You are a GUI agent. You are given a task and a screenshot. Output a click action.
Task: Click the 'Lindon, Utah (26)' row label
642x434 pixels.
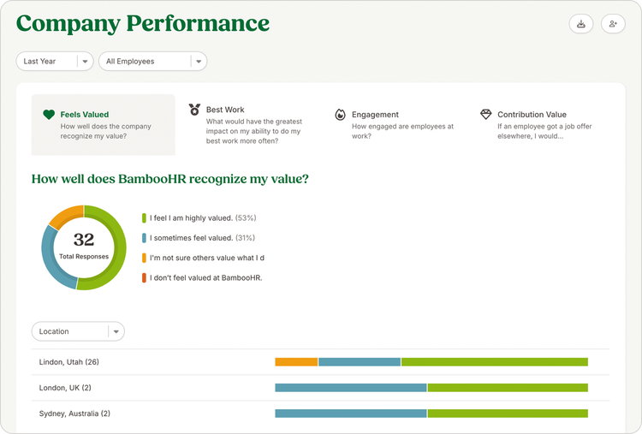tap(68, 362)
